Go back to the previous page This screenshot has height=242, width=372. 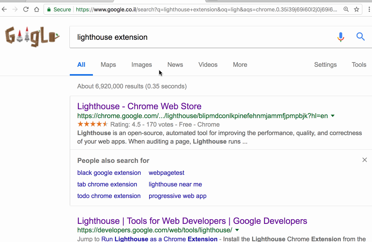click(4, 10)
